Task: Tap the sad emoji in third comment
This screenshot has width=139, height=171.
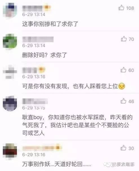Action: pyautogui.click(x=122, y=86)
